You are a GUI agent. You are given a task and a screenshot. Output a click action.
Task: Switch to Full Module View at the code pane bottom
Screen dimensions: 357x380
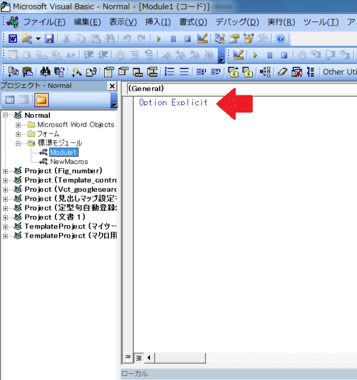click(x=138, y=357)
